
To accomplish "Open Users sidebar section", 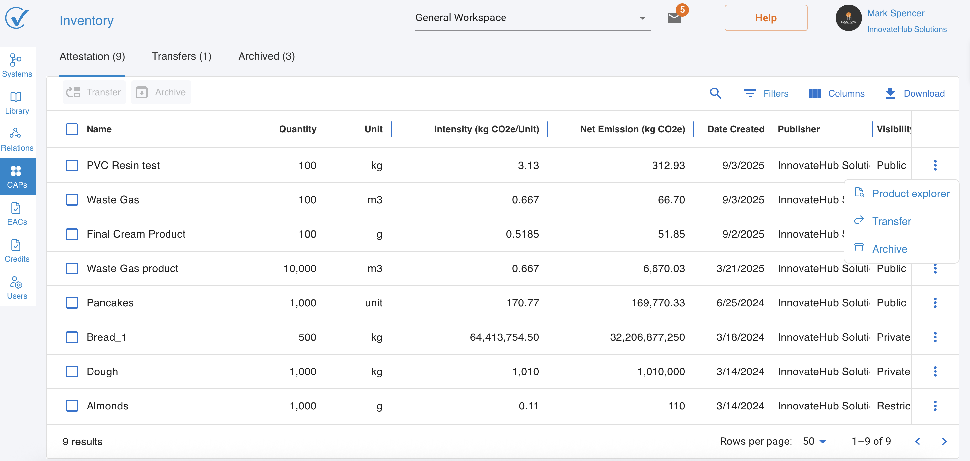I will (x=17, y=288).
